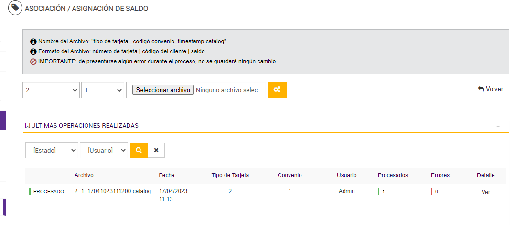526x225 pixels.
Task: Expand the [Usuario] filter dropdown
Action: [x=104, y=150]
